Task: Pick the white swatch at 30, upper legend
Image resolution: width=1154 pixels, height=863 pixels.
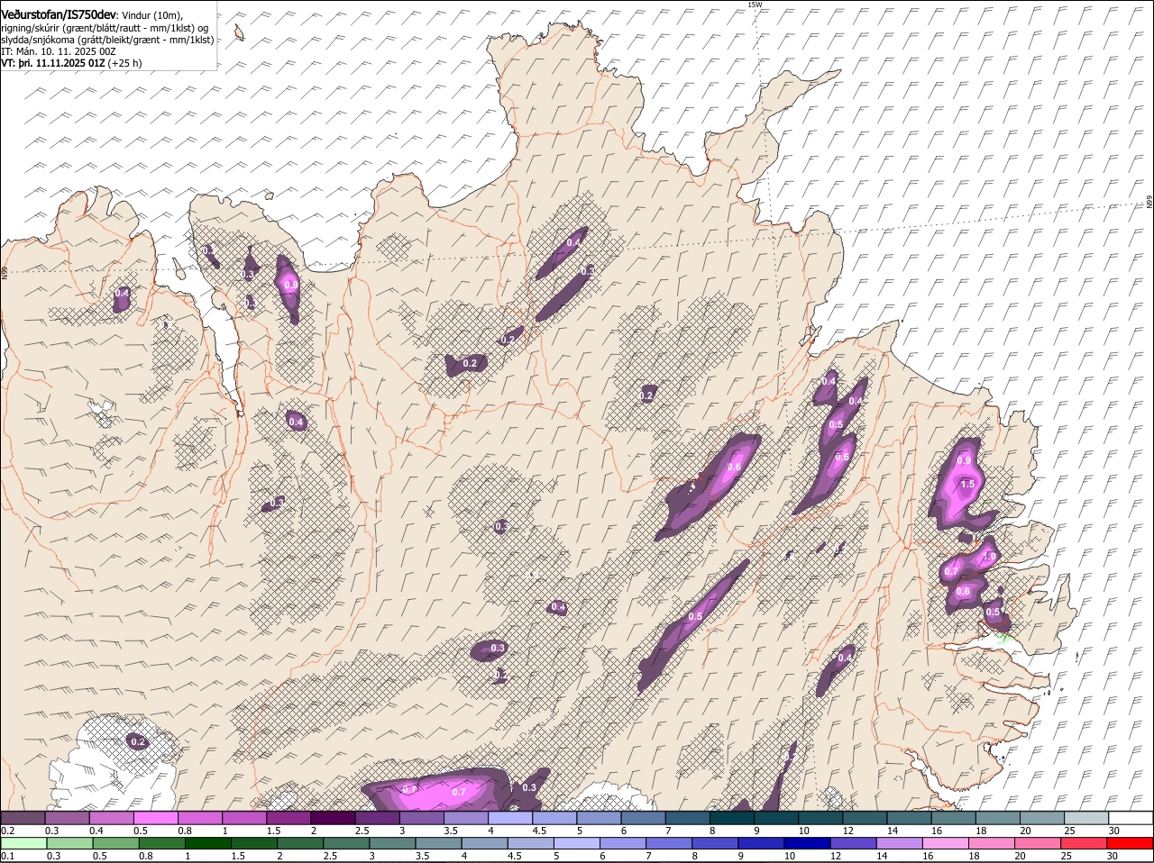Action: [x=1131, y=818]
